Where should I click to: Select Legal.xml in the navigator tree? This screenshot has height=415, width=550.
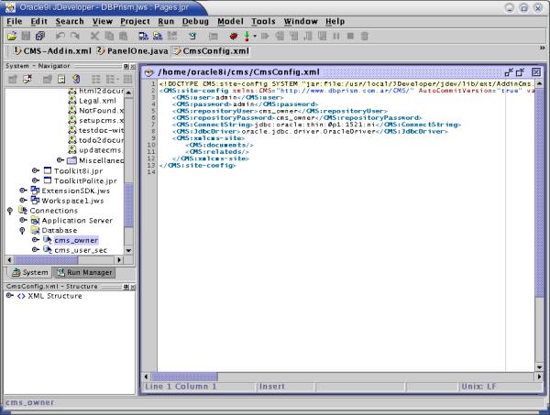(x=97, y=101)
